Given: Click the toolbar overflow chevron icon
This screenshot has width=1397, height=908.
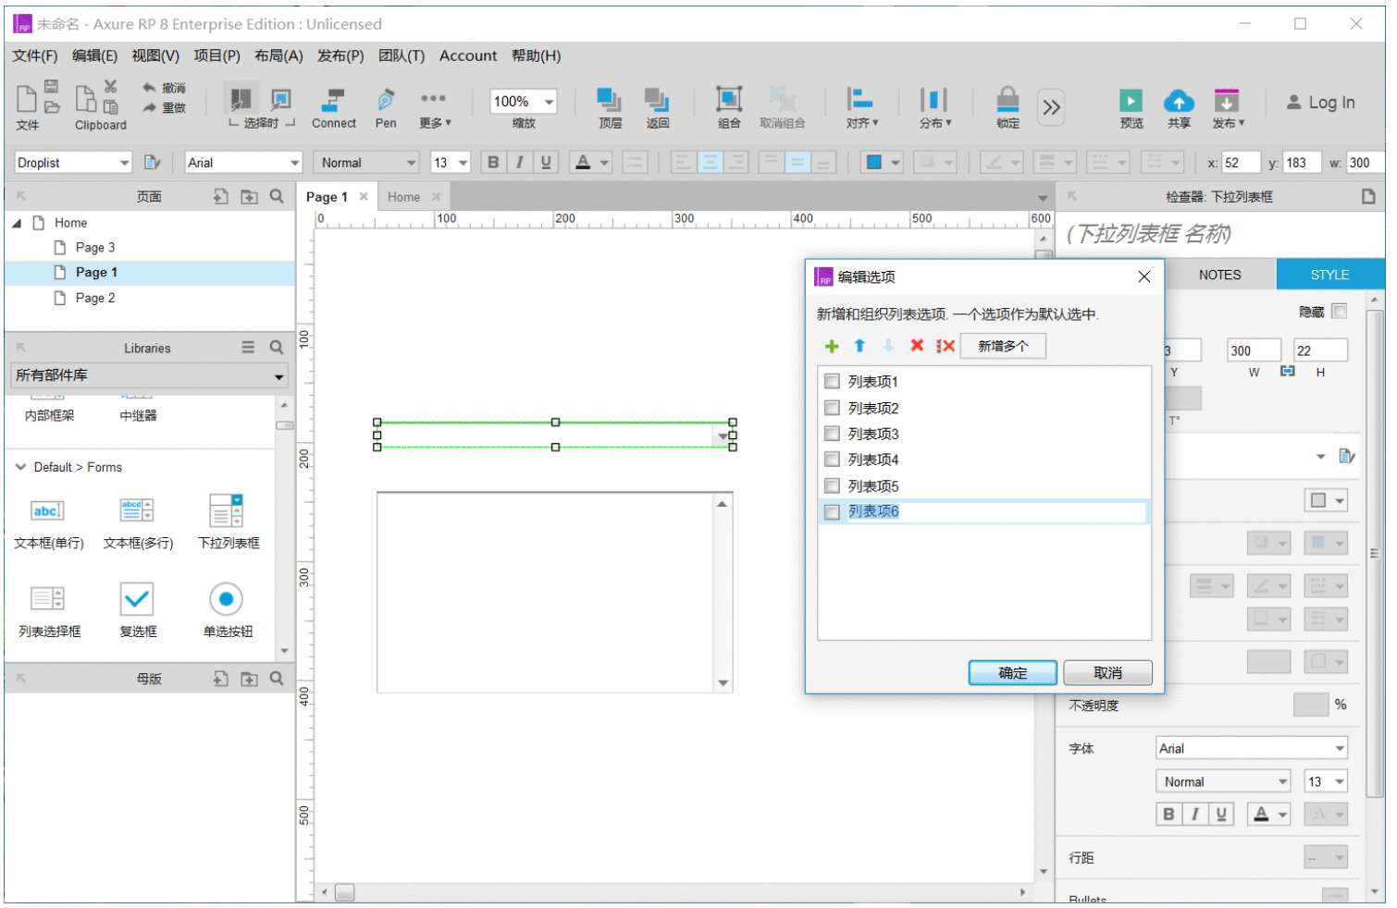Looking at the screenshot, I should [1051, 107].
